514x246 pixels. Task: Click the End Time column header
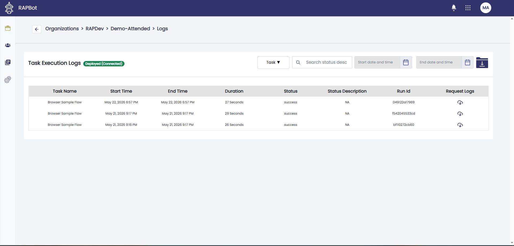(x=177, y=91)
